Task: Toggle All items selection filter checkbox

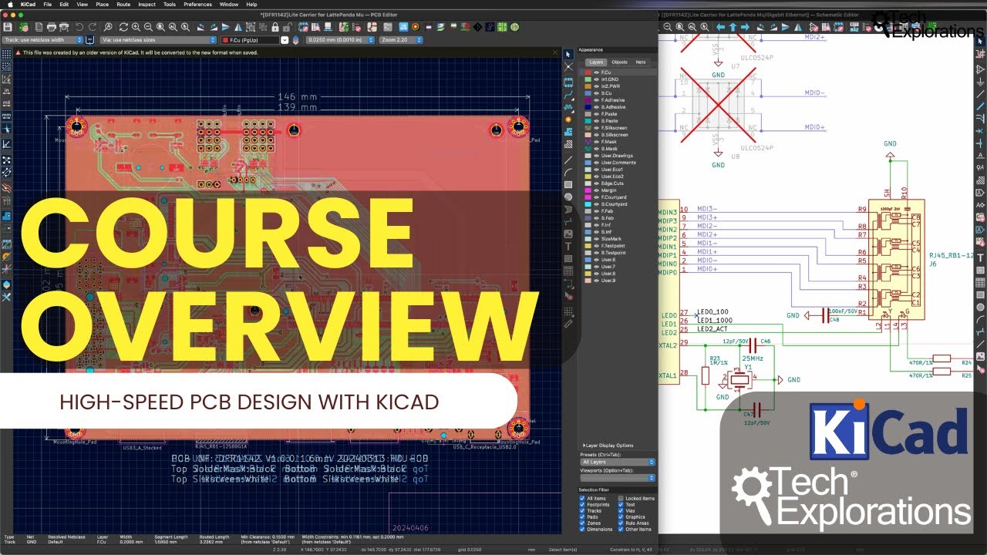Action: [x=582, y=499]
